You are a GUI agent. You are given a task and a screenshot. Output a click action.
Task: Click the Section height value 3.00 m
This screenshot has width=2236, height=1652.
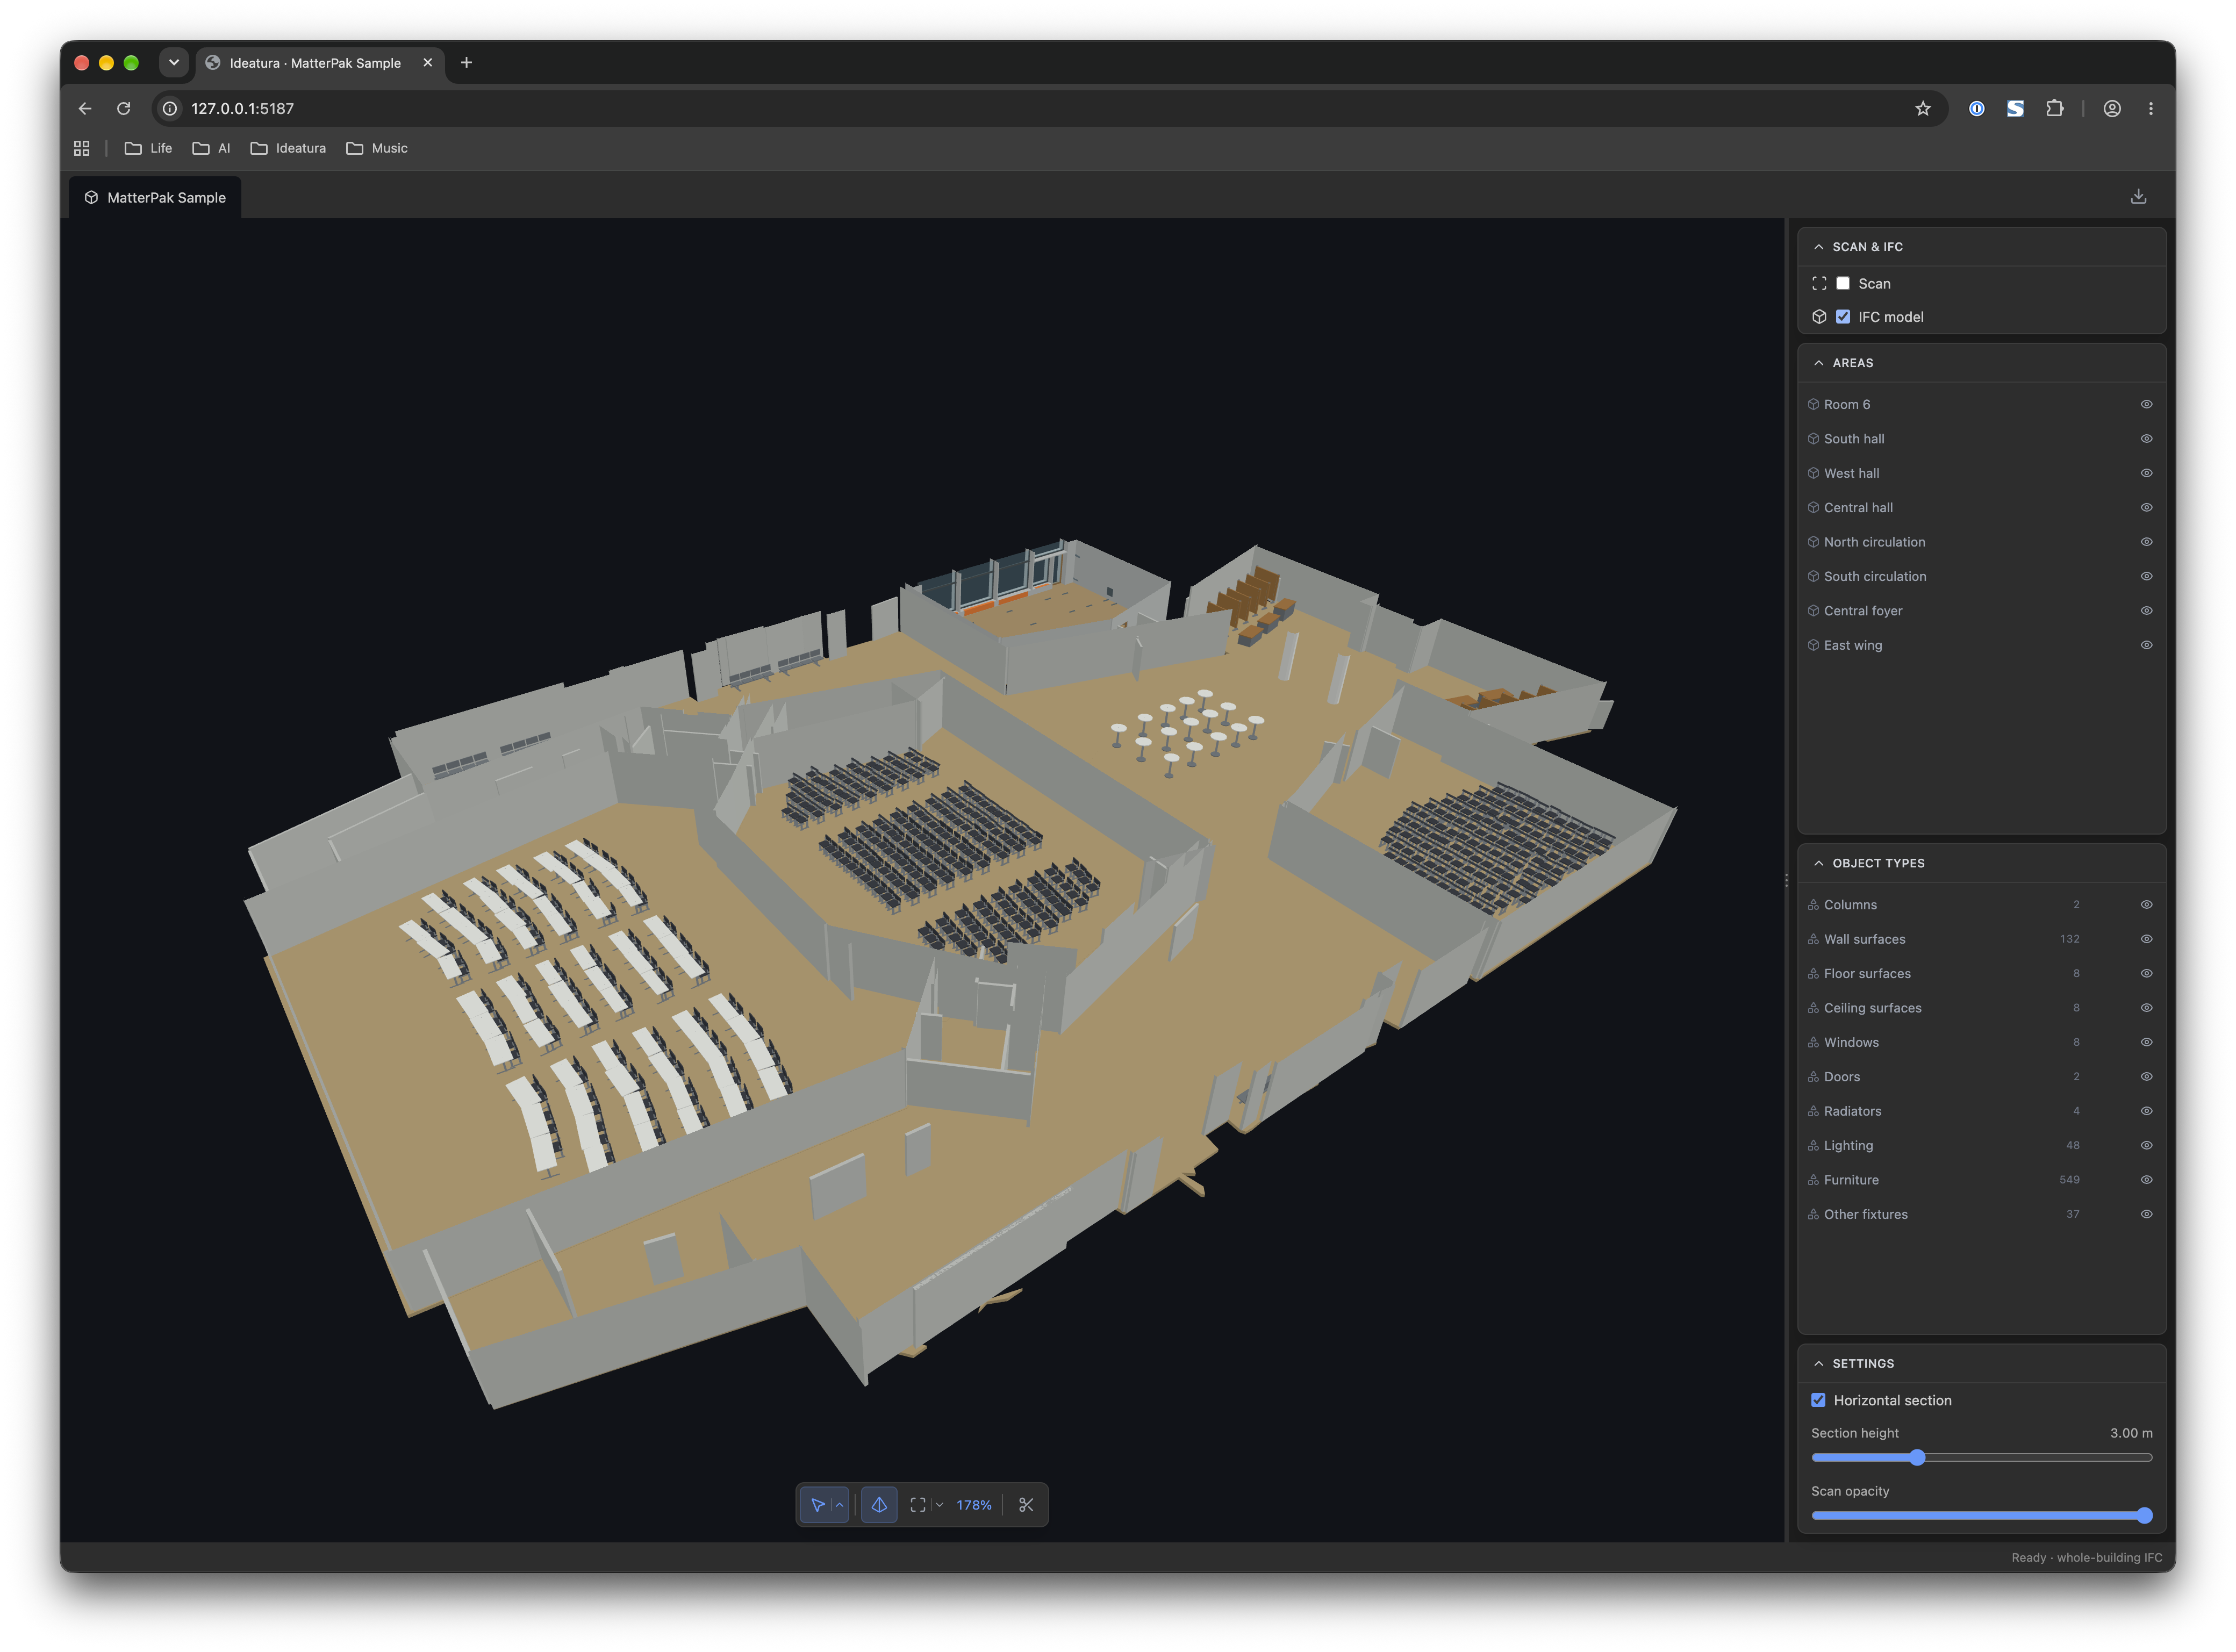(x=2131, y=1433)
